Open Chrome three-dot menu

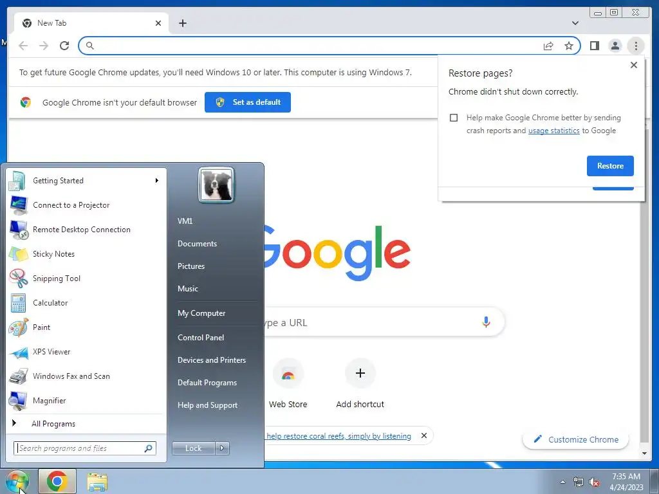[636, 46]
